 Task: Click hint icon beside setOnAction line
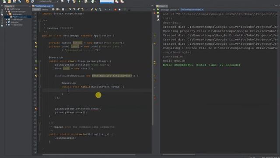pyautogui.click(x=36, y=76)
